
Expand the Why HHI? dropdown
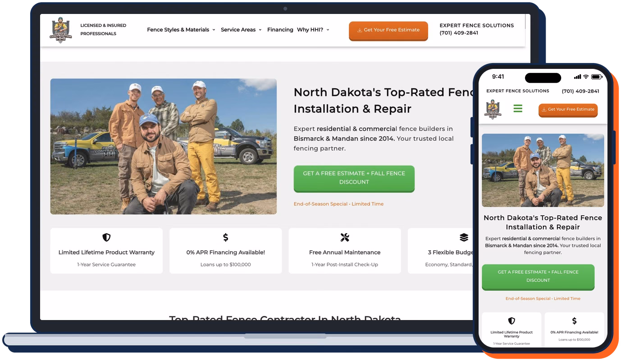[313, 30]
